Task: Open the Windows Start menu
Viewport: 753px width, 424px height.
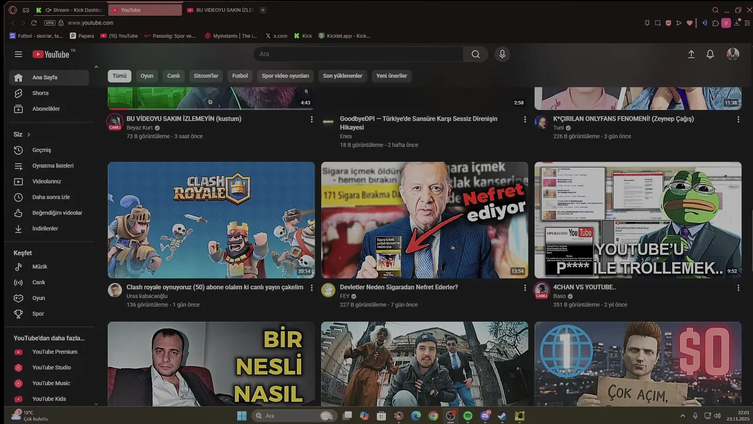Action: coord(242,416)
